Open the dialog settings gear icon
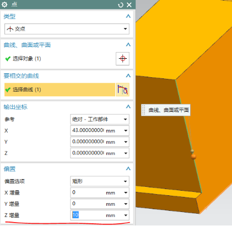Image resolution: width=232 pixels, height=226 pixels. tap(4, 4)
